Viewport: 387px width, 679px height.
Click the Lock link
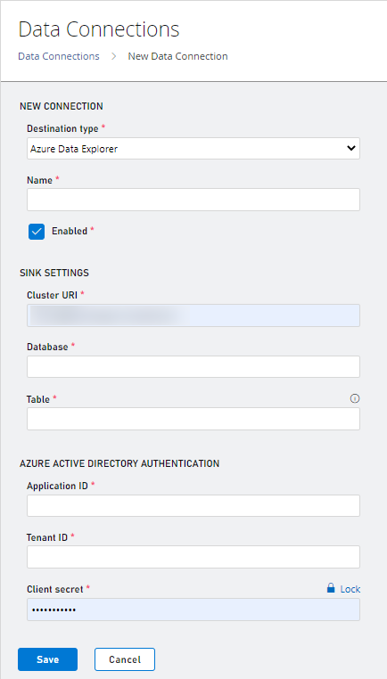350,589
